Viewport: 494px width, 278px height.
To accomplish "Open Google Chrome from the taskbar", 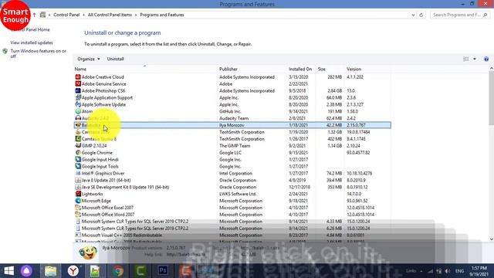I will click(x=118, y=271).
